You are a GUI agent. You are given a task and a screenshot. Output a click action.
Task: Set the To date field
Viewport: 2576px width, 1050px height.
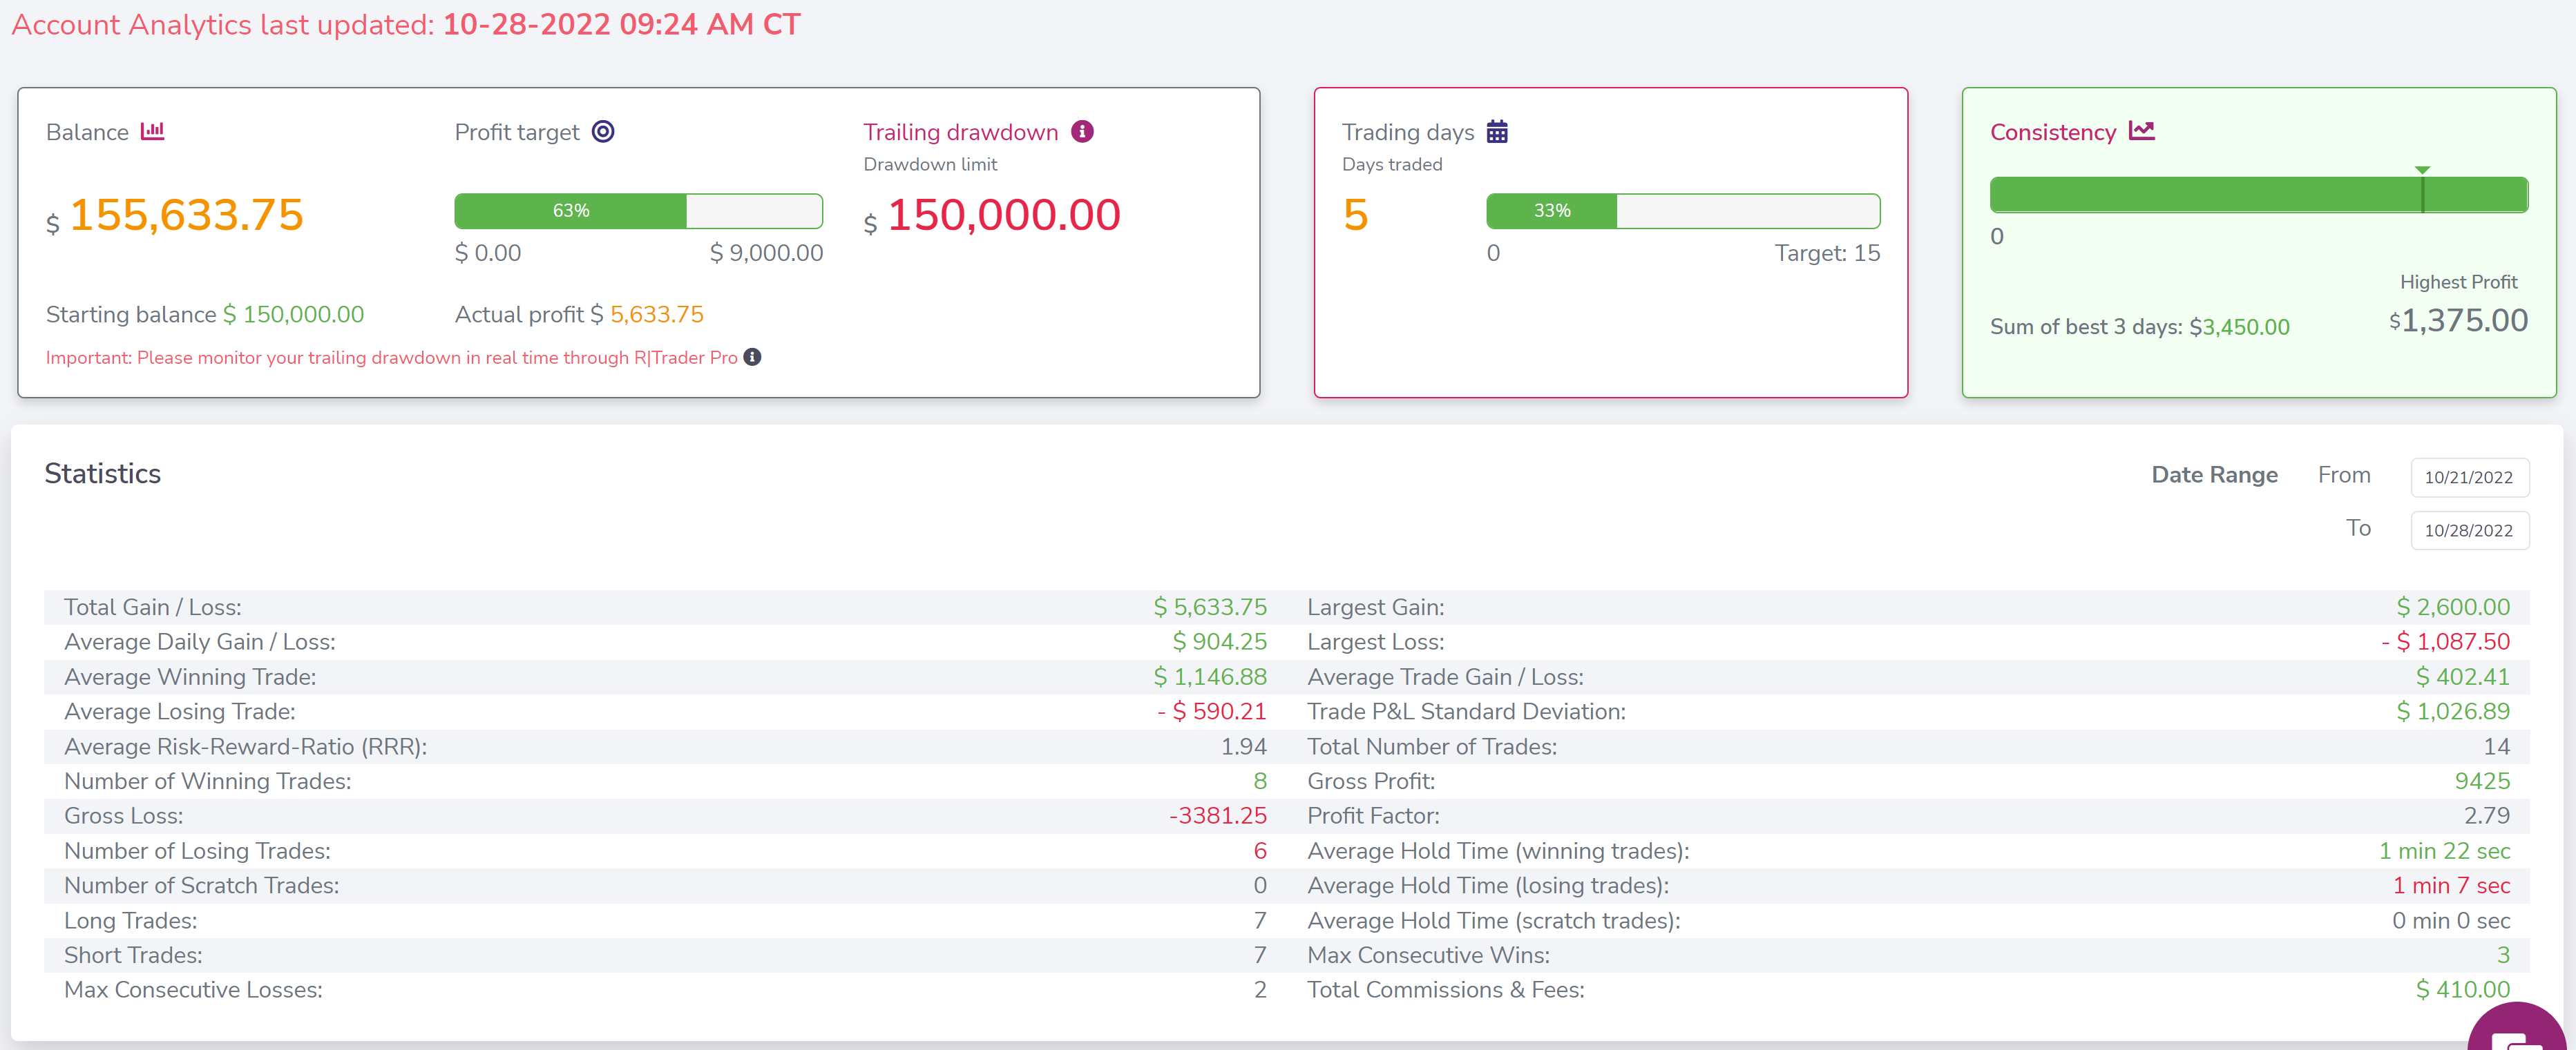[x=2469, y=529]
